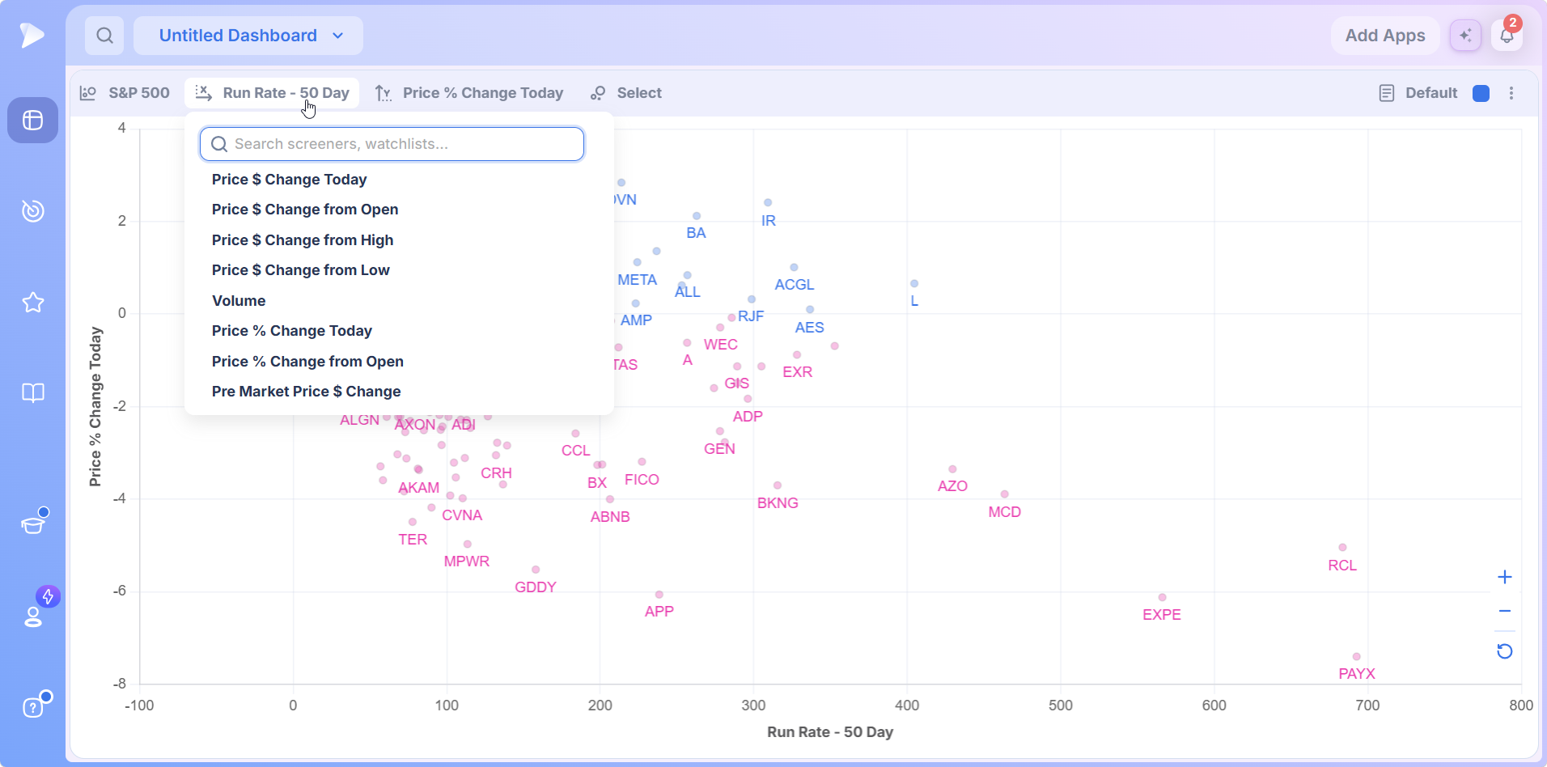The width and height of the screenshot is (1547, 767).
Task: Click the GDDY data point label
Action: click(536, 587)
